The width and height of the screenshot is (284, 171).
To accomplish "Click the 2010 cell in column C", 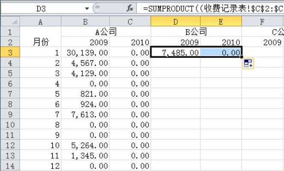I will 130,42.
